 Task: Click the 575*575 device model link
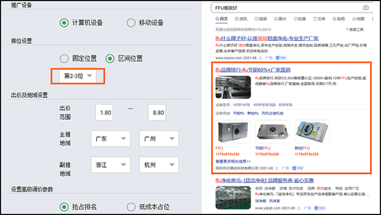(285, 105)
